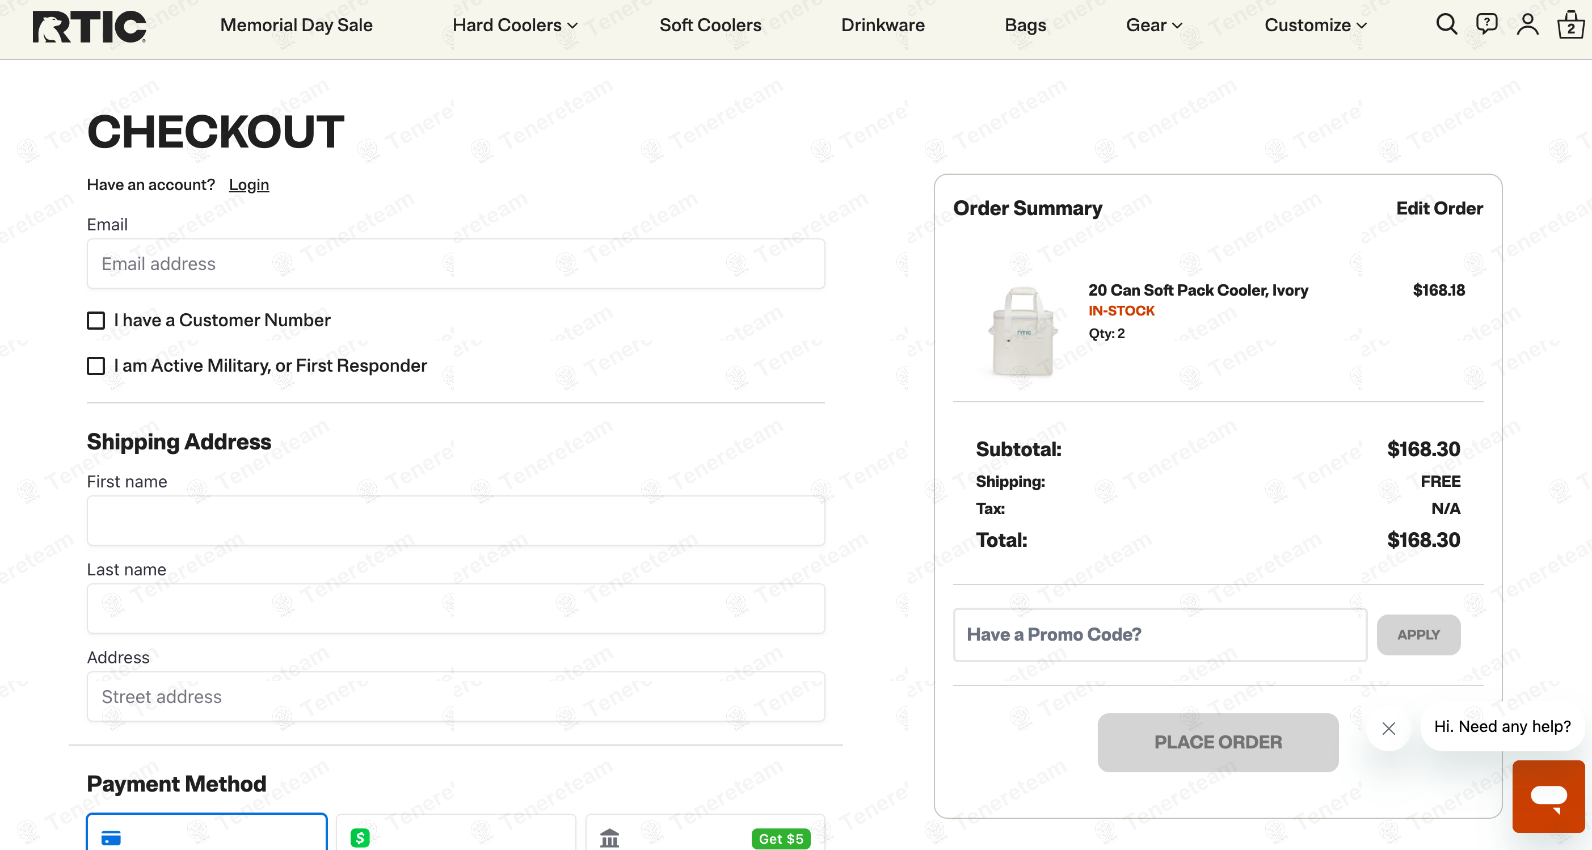Screen dimensions: 1592x850
Task: Expand the Gear dropdown menu
Action: coord(1154,26)
